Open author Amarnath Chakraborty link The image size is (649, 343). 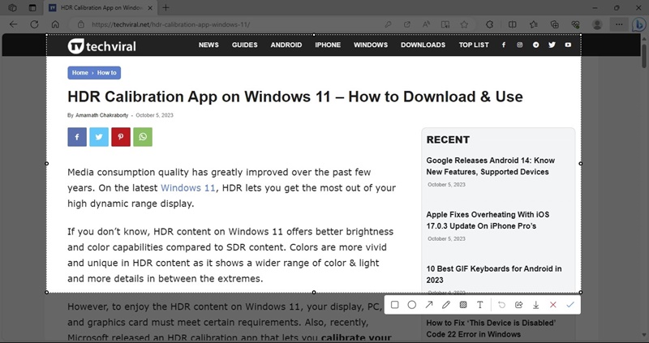pyautogui.click(x=102, y=115)
